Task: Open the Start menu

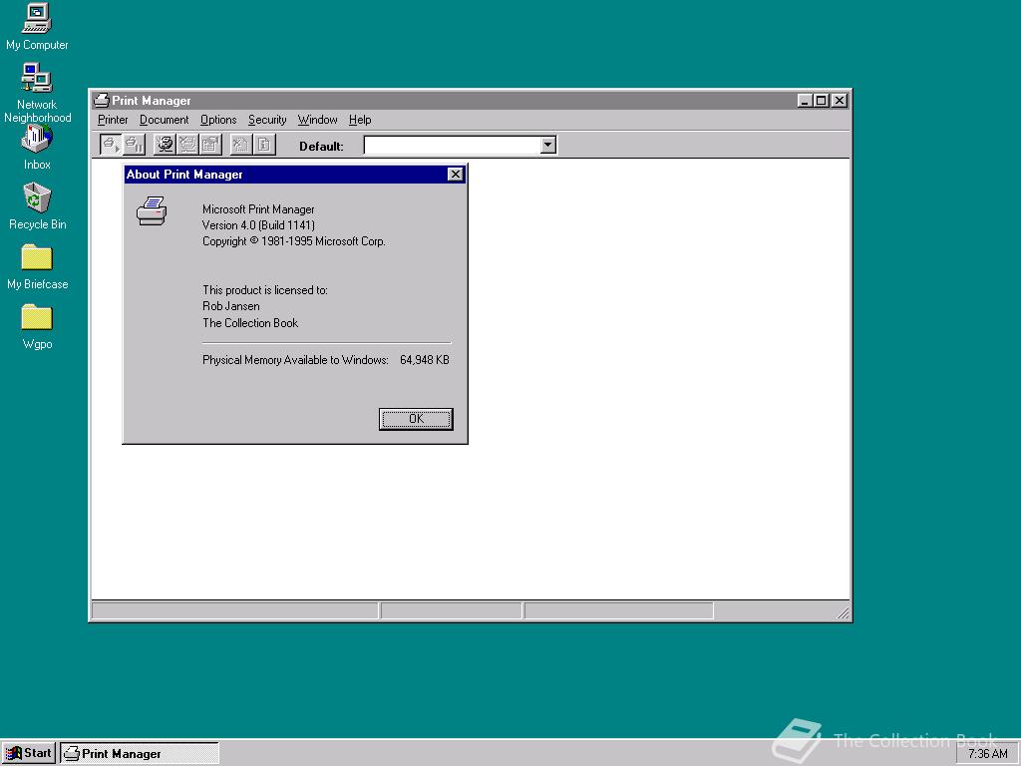Action: [x=29, y=753]
